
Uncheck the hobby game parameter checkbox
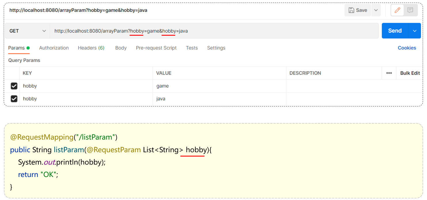14,86
